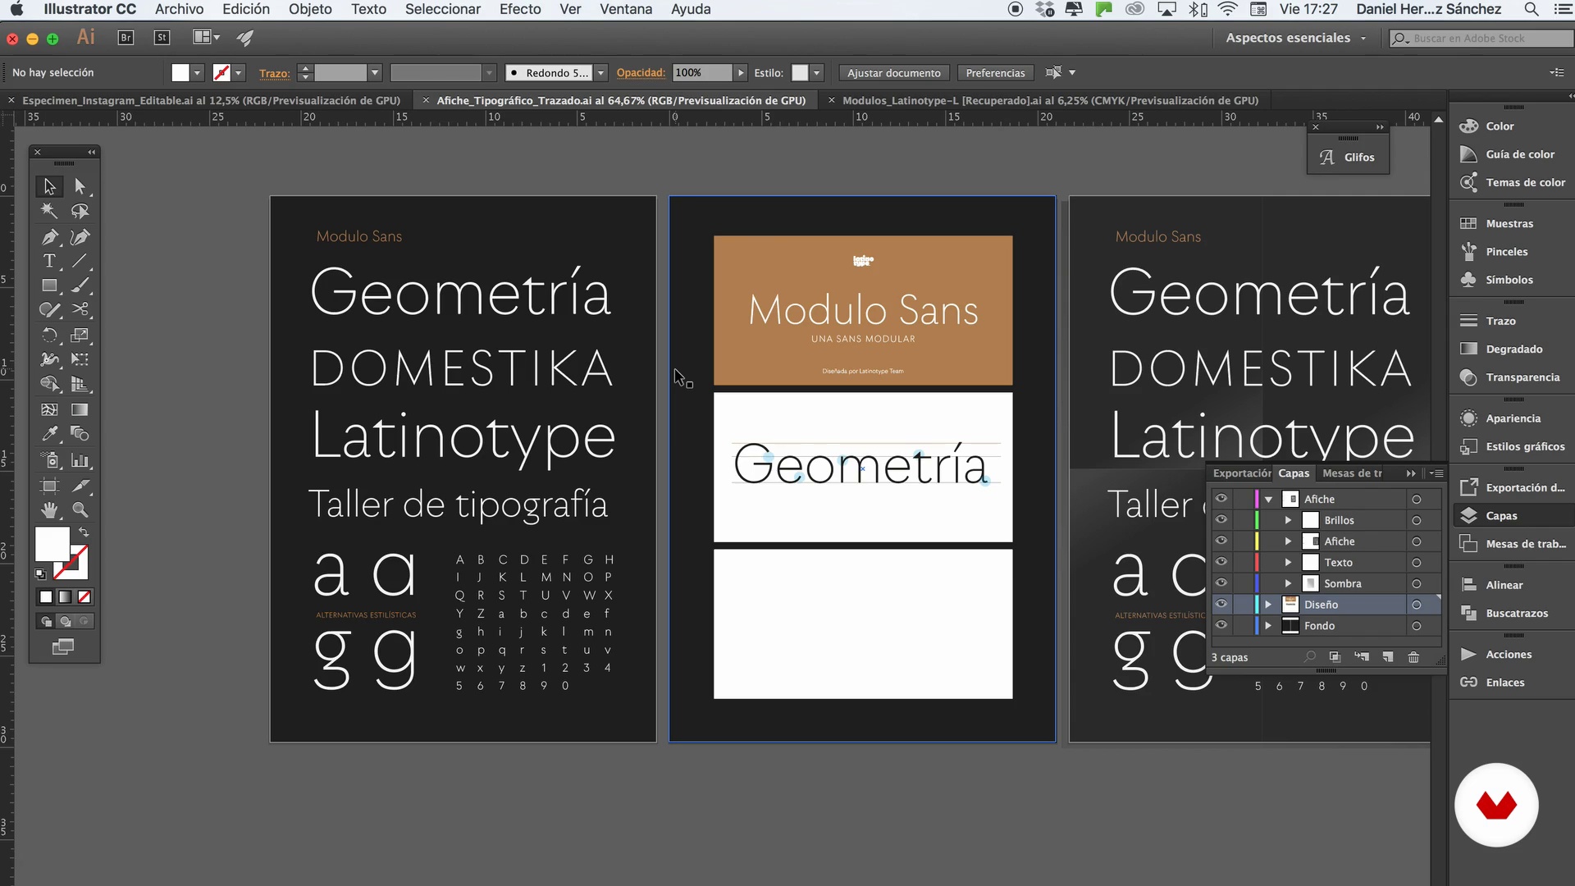This screenshot has height=886, width=1575.
Task: Hide the Texto sublayer
Action: tap(1221, 562)
